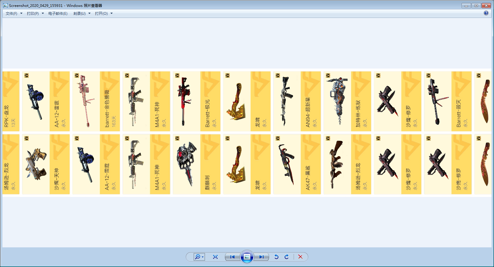Click the 'RPK-盘龙' weapon label
This screenshot has width=494, height=267.
pyautogui.click(x=6, y=116)
